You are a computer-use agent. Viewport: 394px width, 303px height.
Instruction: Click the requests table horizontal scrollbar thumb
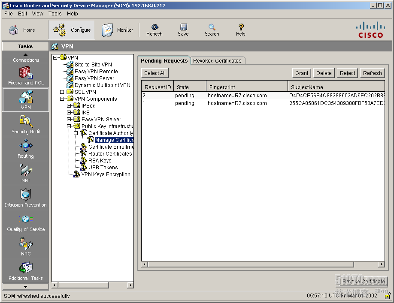tap(251, 264)
